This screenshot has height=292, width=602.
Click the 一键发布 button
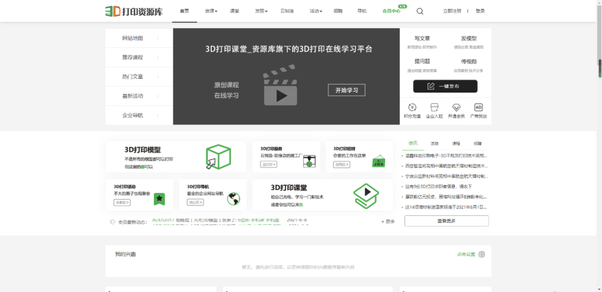click(x=445, y=86)
